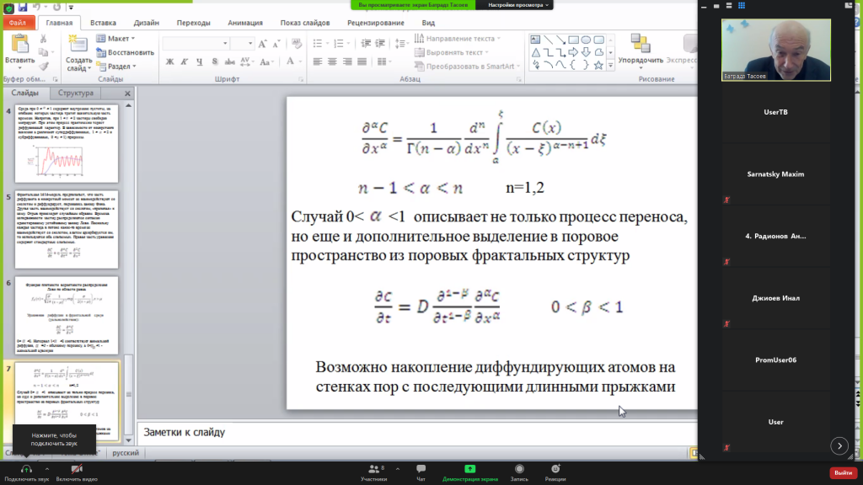Select the star shape in shapes gallery
The height and width of the screenshot is (485, 863).
tap(598, 65)
